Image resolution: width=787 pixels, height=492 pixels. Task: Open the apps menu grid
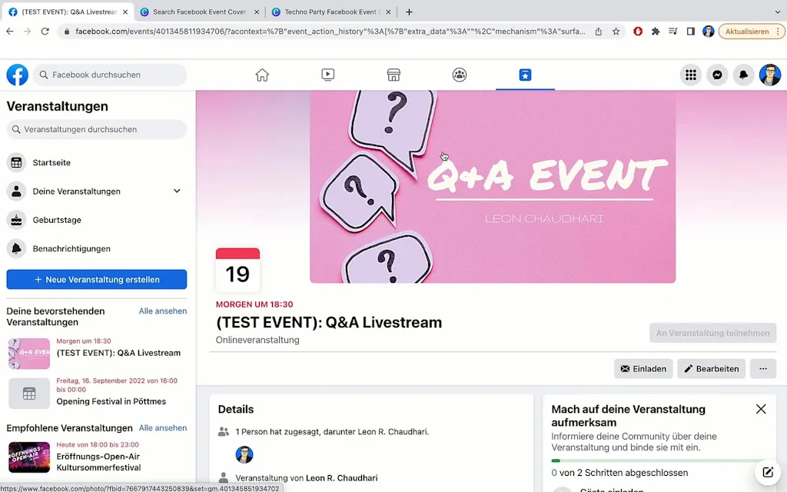coord(690,75)
